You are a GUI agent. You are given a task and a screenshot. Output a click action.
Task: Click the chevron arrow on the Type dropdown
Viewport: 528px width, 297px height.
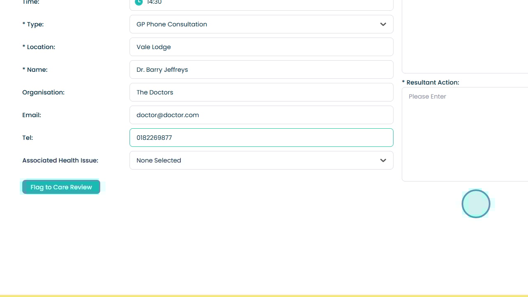click(x=383, y=24)
